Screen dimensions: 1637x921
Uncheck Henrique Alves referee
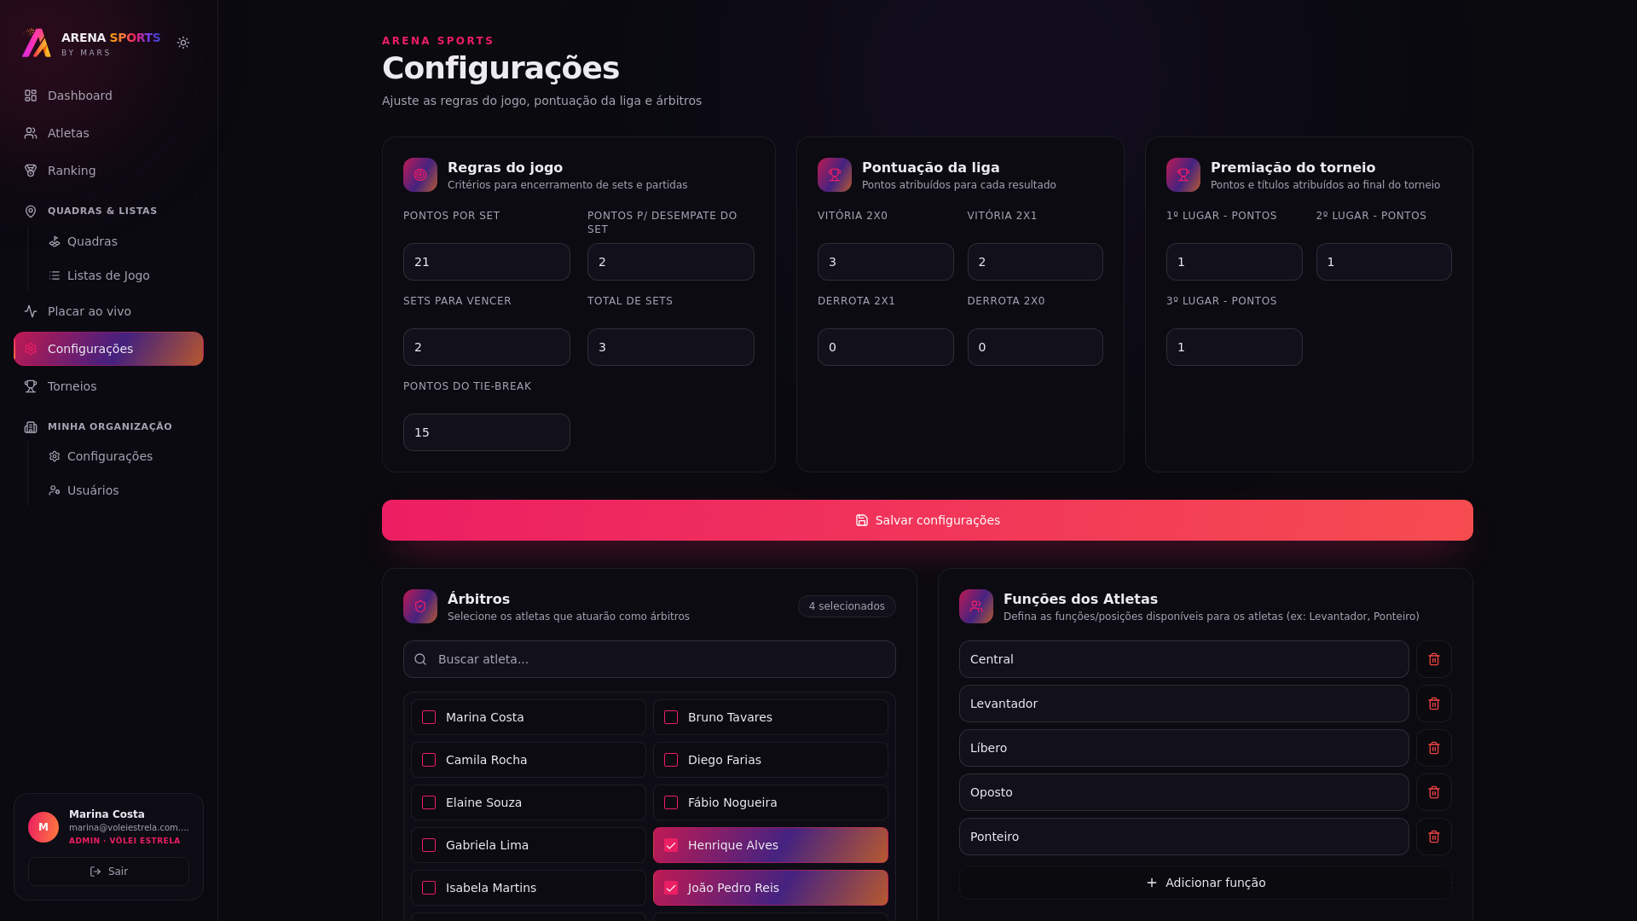671,845
